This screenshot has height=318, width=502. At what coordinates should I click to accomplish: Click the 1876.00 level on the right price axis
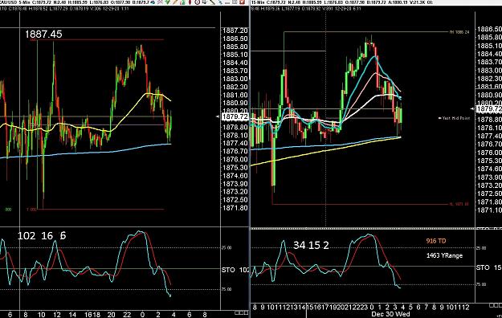tap(489, 153)
